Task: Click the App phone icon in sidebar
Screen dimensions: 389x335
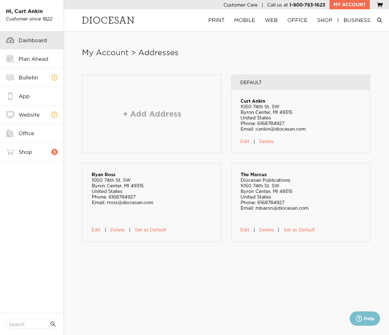Action: coord(10,96)
